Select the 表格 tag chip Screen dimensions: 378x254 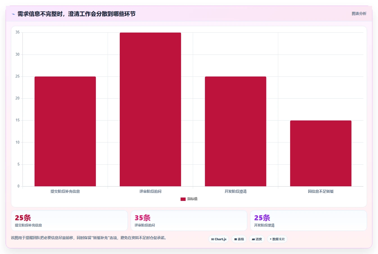coord(239,239)
